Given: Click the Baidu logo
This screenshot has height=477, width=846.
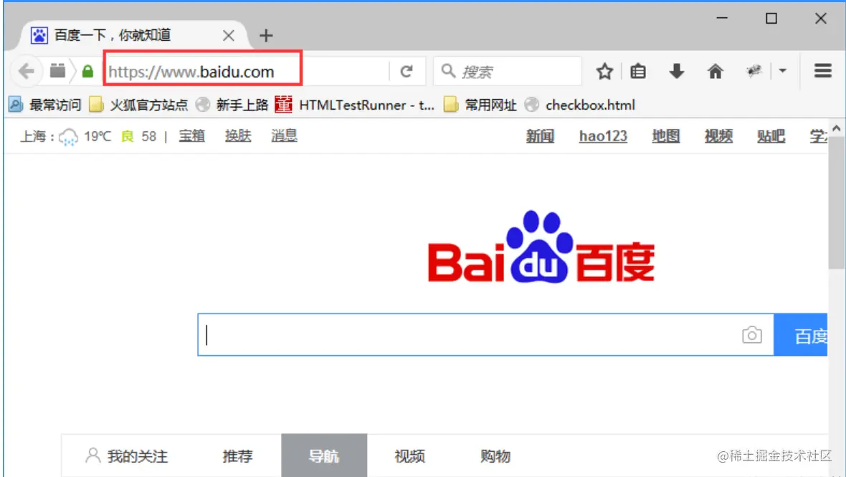Looking at the screenshot, I should pyautogui.click(x=541, y=247).
